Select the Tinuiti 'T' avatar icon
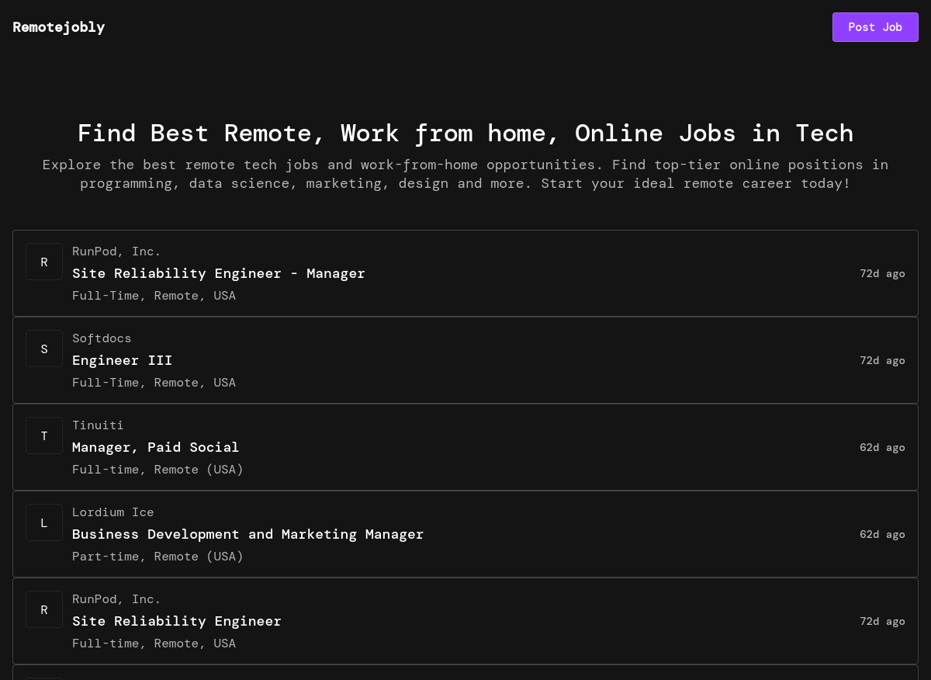The width and height of the screenshot is (931, 680). point(44,435)
